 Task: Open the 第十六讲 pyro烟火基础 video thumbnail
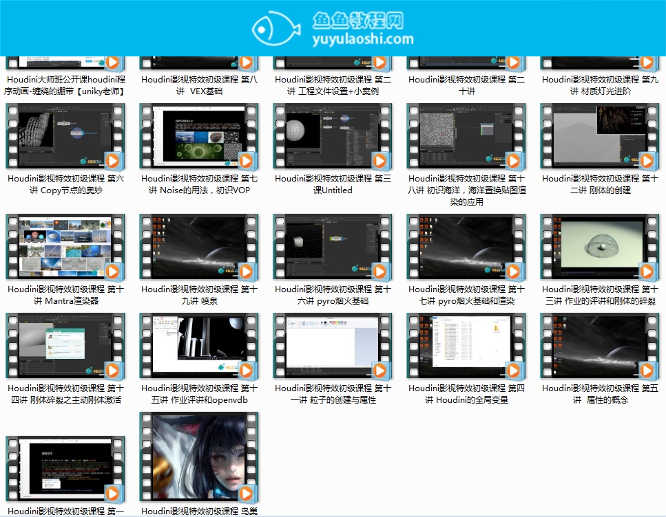tap(333, 247)
